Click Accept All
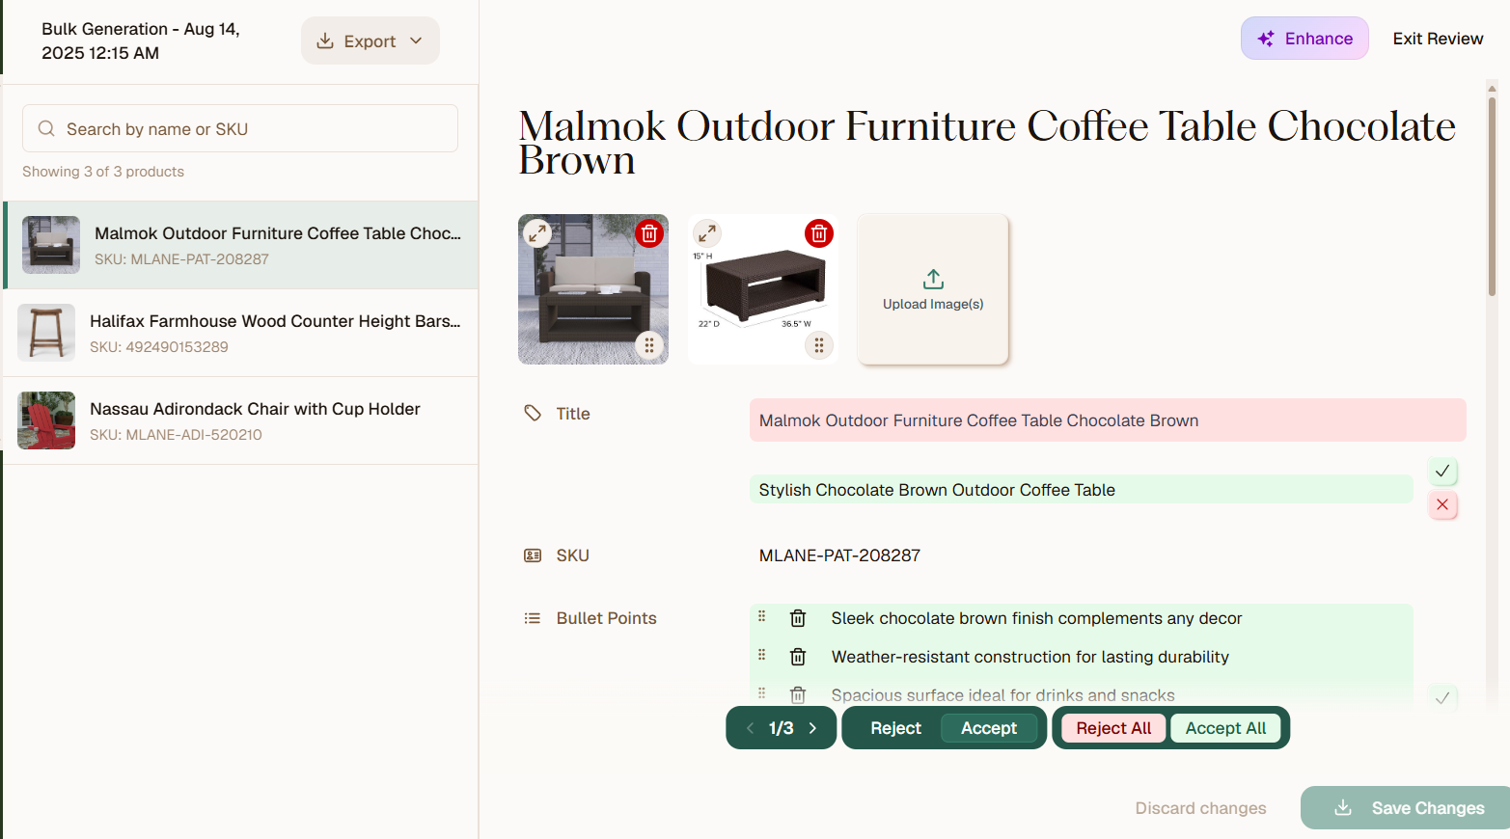This screenshot has height=839, width=1510. pyautogui.click(x=1225, y=728)
